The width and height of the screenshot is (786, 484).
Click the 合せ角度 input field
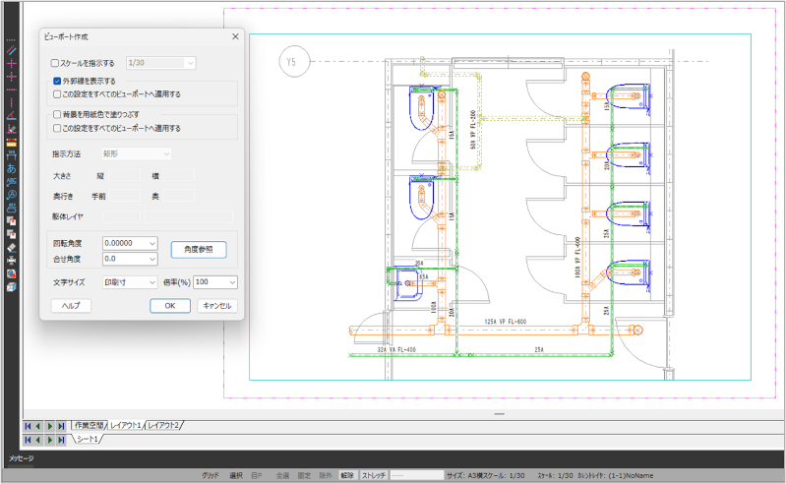(x=123, y=260)
